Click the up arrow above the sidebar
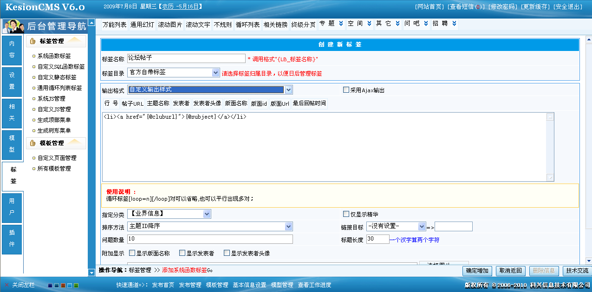Screen dimensions: 592x292 91,23
